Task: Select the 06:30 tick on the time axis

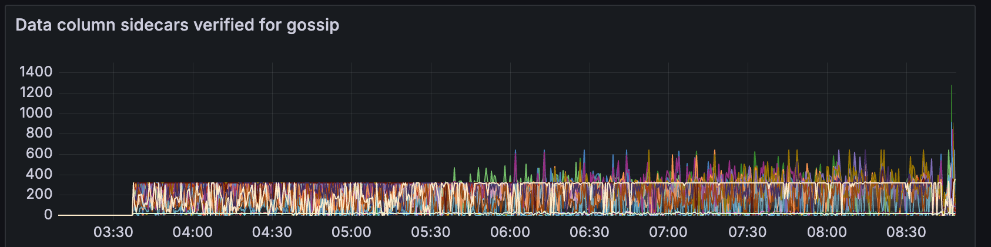Action: point(590,232)
